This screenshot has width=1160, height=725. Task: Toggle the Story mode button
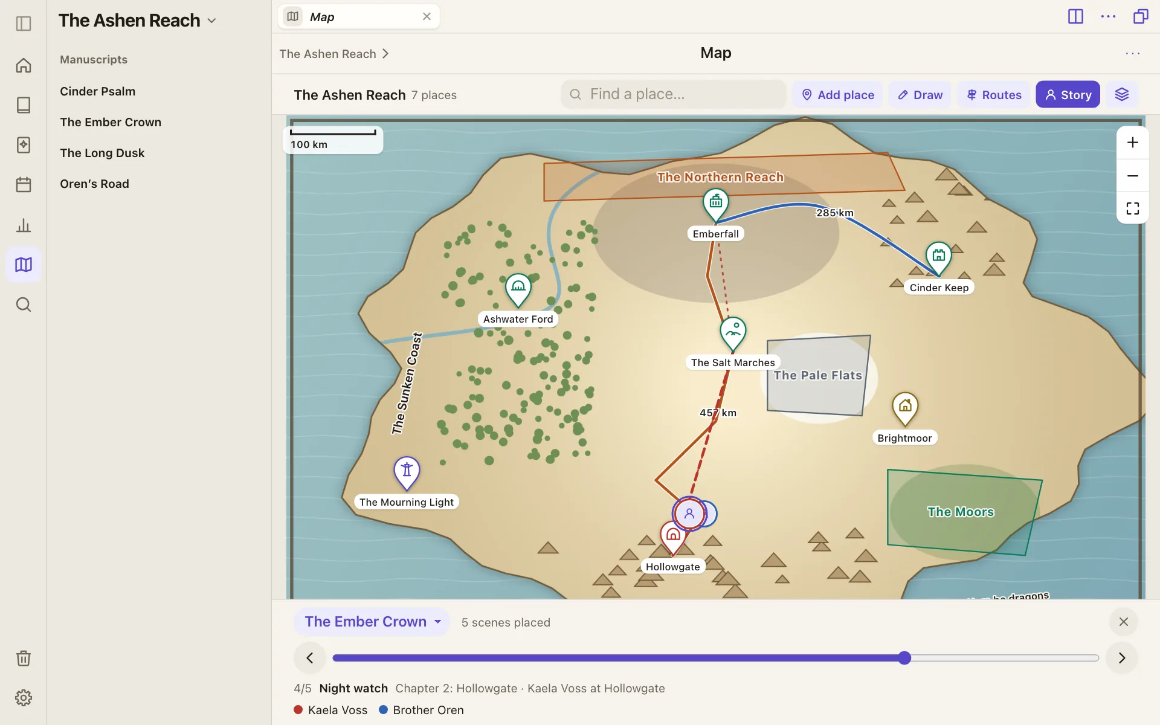(1068, 95)
